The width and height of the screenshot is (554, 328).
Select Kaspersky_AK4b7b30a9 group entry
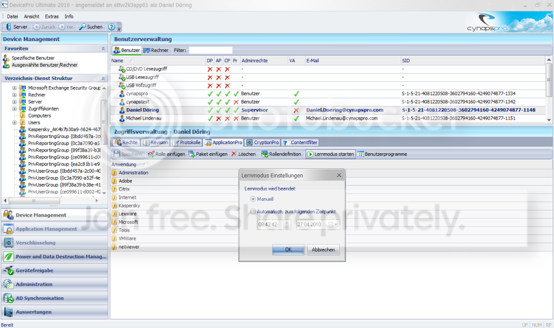[x=64, y=129]
